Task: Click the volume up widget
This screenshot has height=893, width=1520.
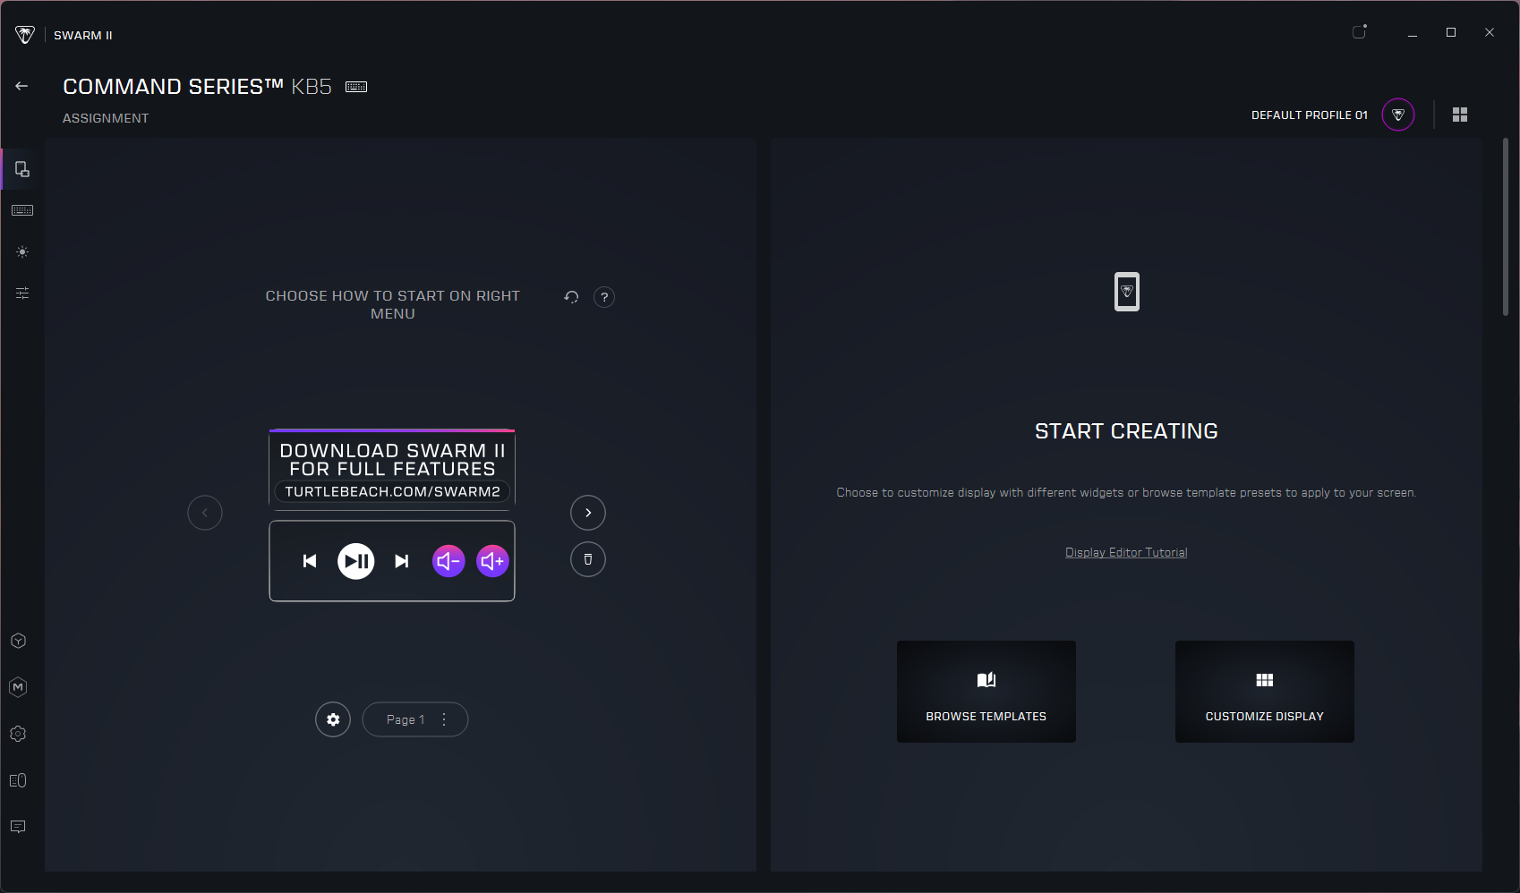Action: [x=492, y=561]
